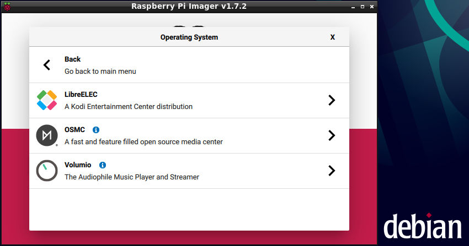
Task: Select the Volumio menu entry title
Action: pos(78,165)
